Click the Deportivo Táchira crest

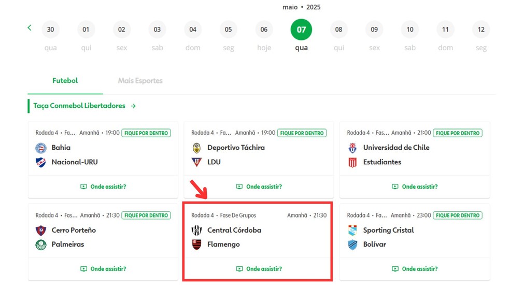tap(196, 148)
